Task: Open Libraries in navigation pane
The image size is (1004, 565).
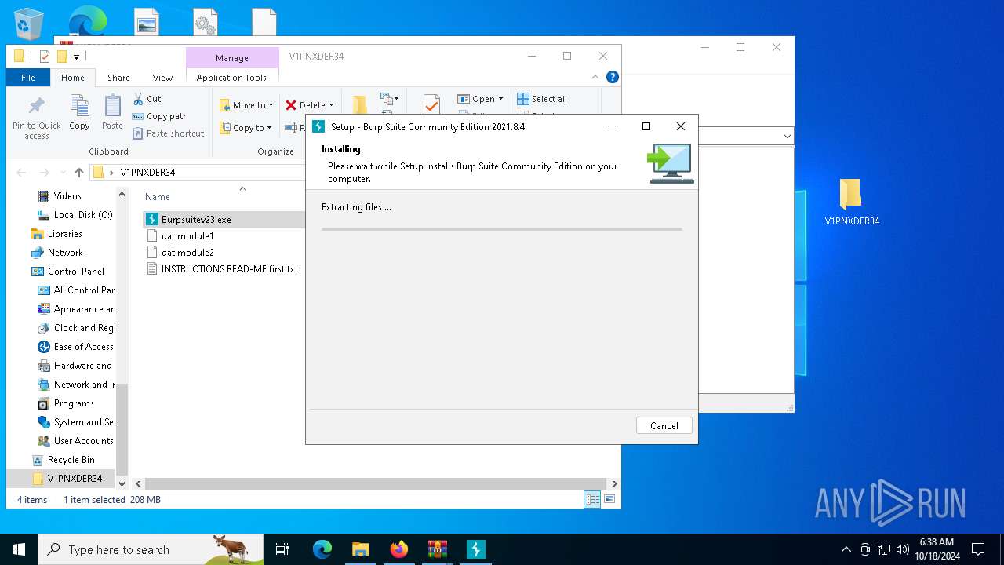Action: (64, 234)
